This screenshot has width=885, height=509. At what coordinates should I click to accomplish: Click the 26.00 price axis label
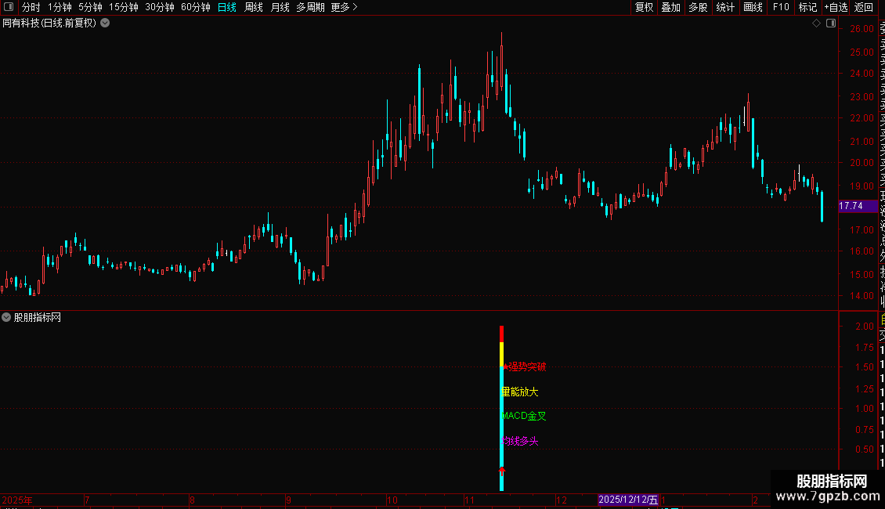point(862,29)
